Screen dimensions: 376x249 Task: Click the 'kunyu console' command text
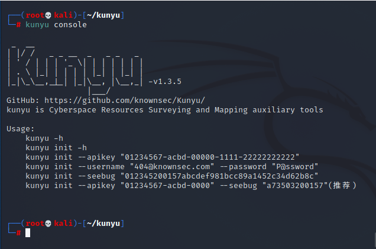(56, 25)
